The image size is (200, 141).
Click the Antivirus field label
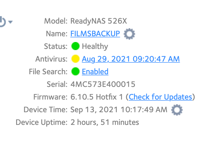pyautogui.click(x=51, y=59)
